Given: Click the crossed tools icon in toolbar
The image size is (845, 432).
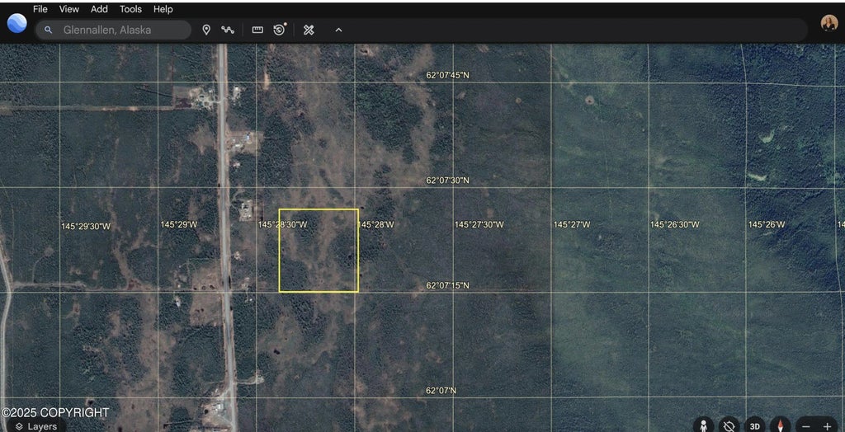Looking at the screenshot, I should coord(309,30).
